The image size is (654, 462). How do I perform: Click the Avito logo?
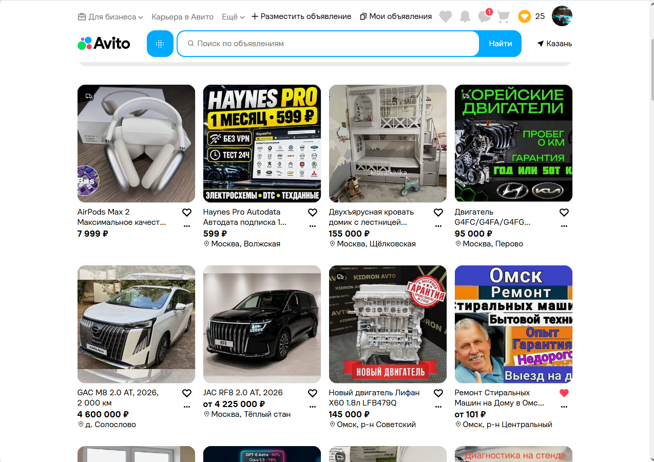point(104,44)
